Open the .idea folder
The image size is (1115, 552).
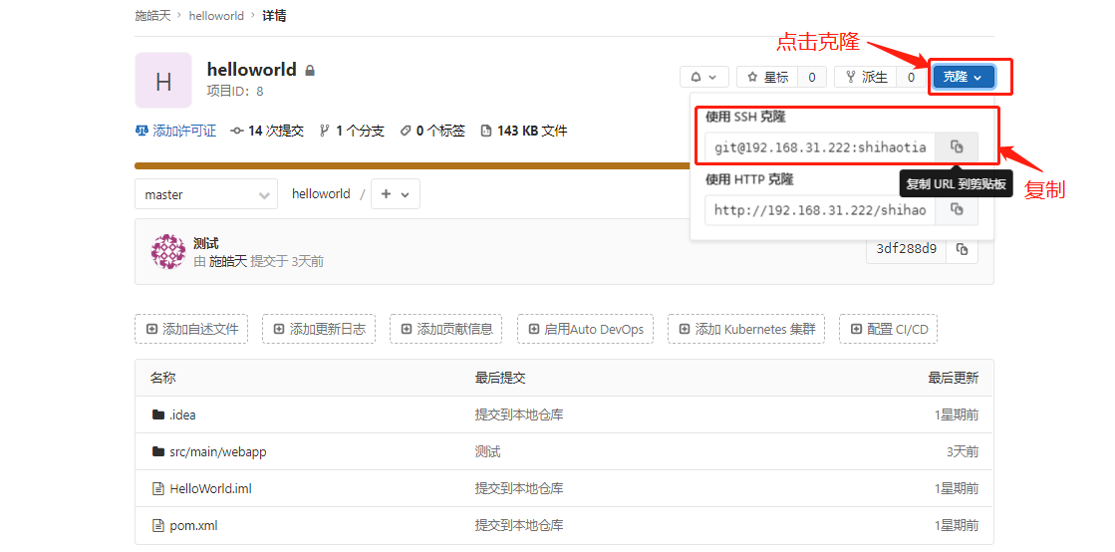click(182, 414)
